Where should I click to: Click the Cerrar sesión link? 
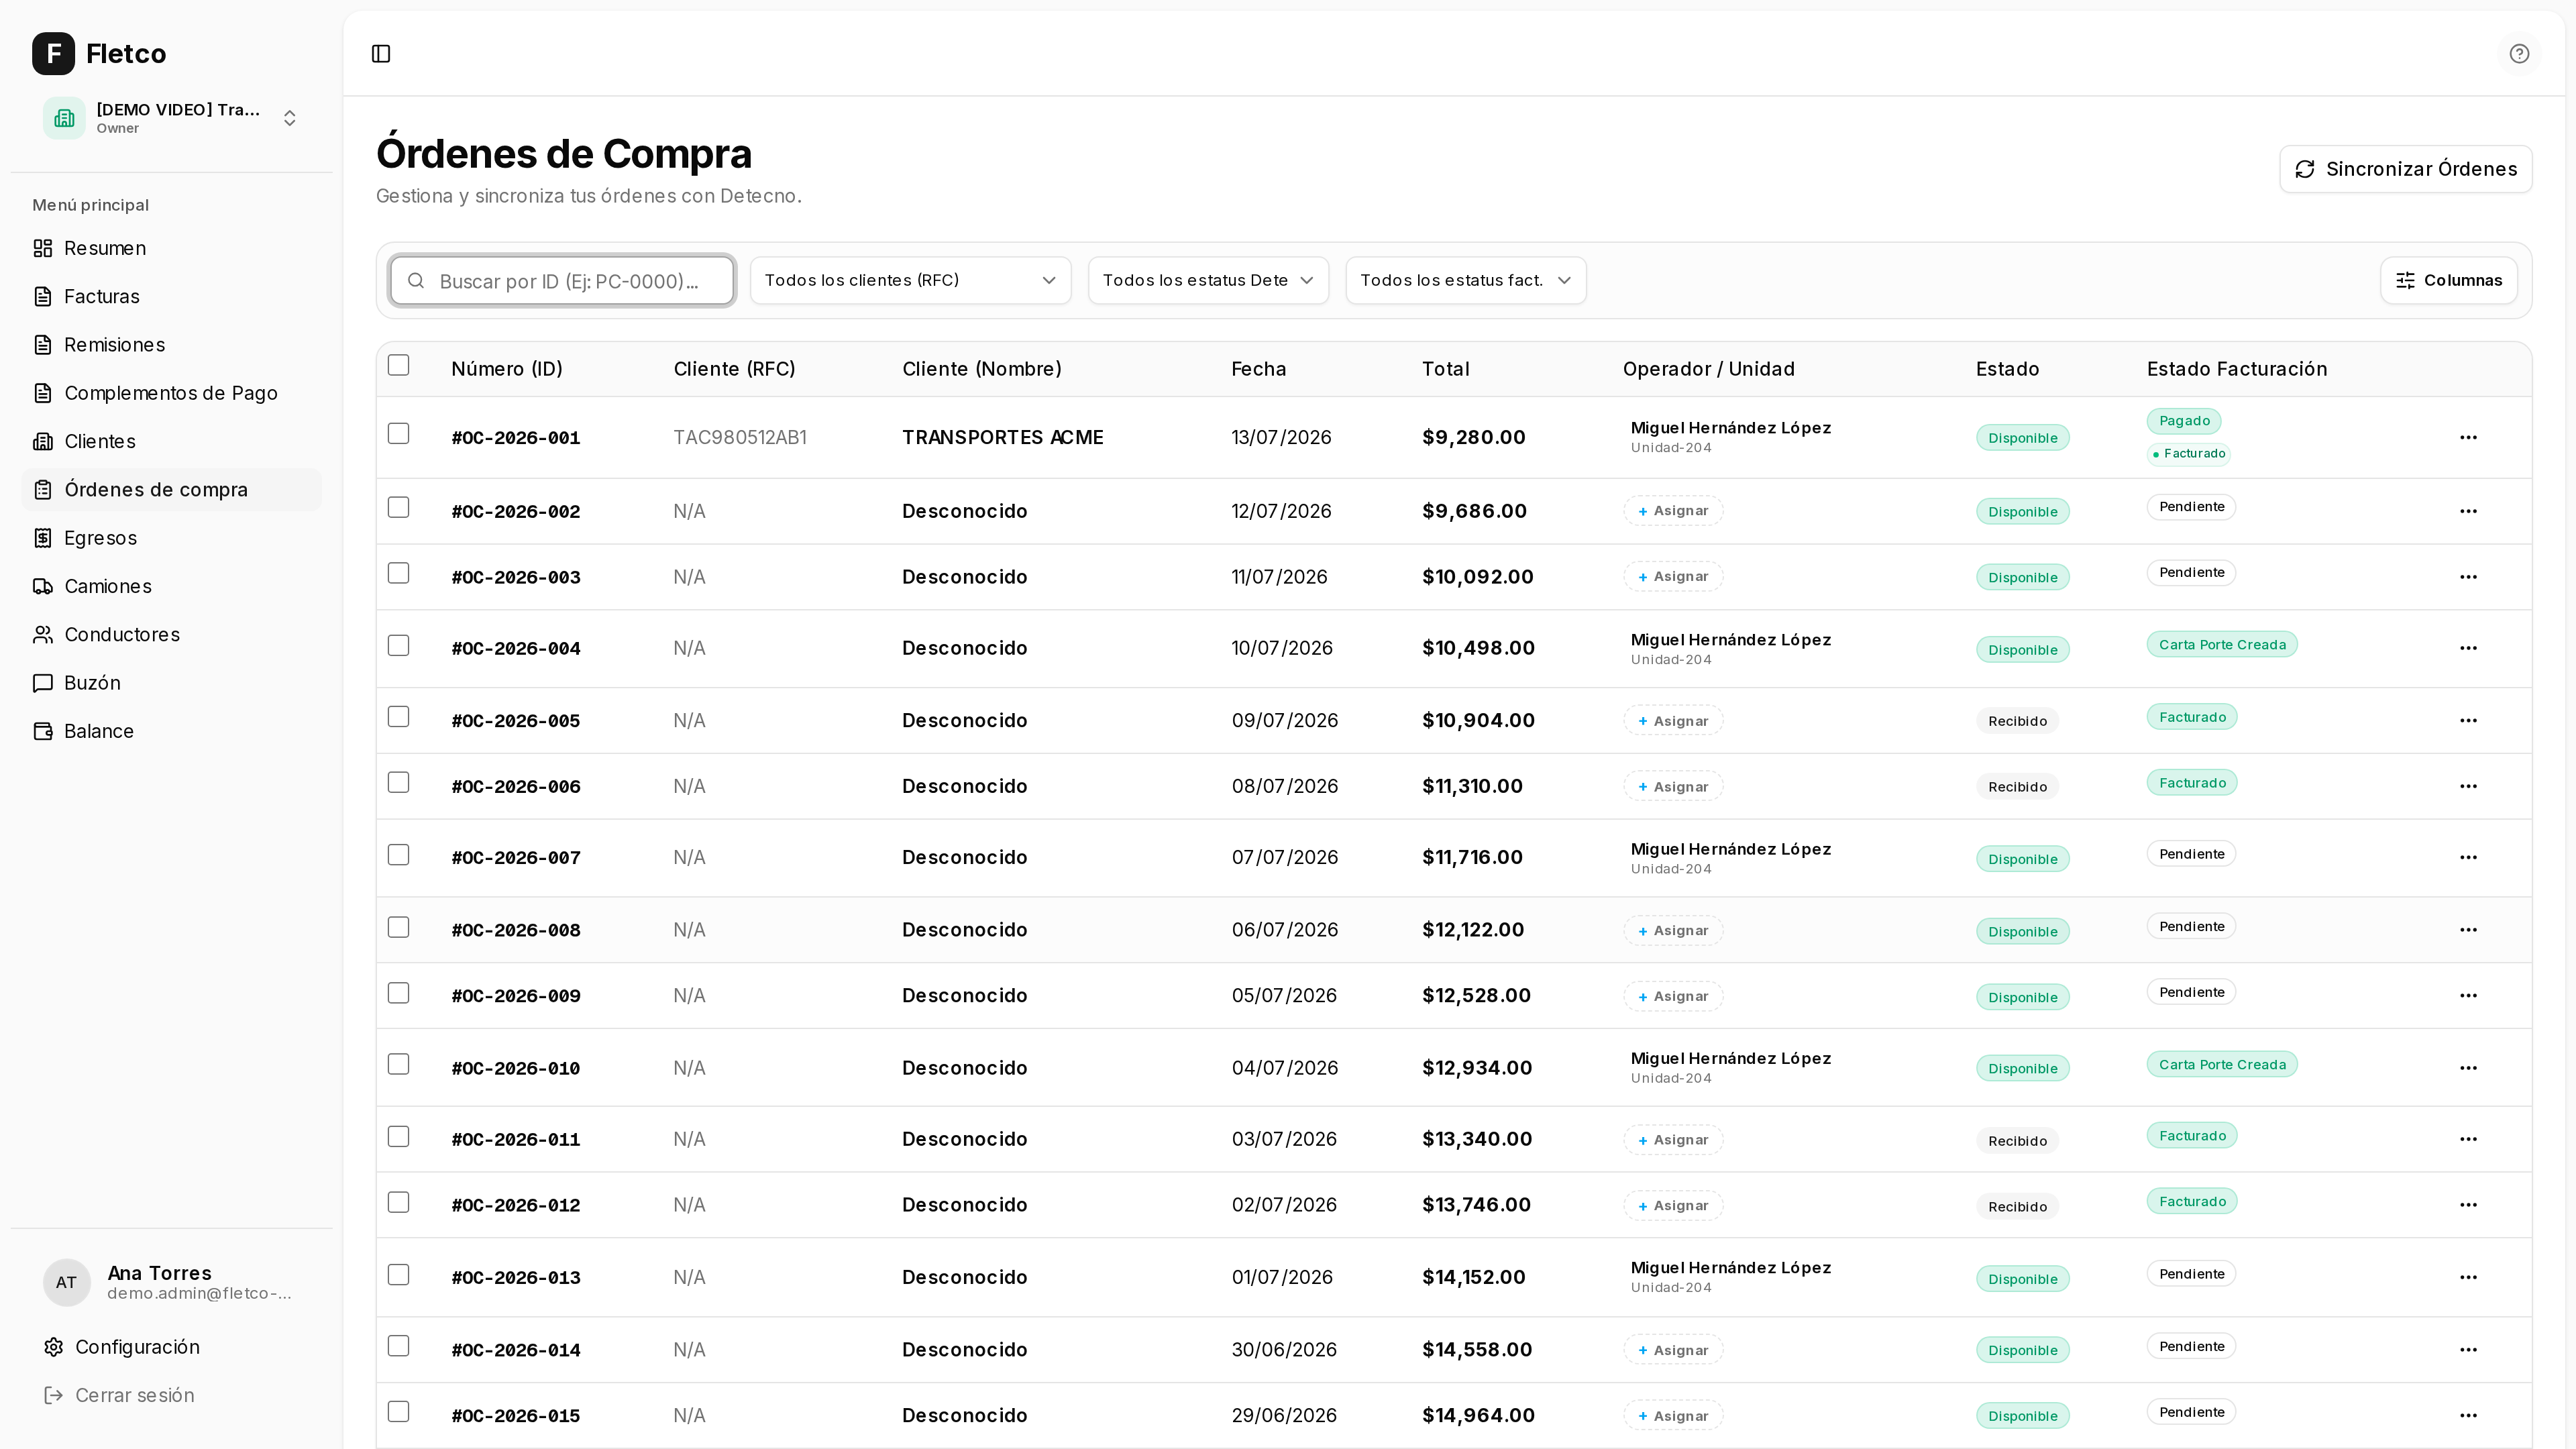click(x=135, y=1395)
